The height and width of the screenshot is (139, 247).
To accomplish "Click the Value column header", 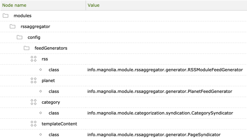I will coord(166,5).
